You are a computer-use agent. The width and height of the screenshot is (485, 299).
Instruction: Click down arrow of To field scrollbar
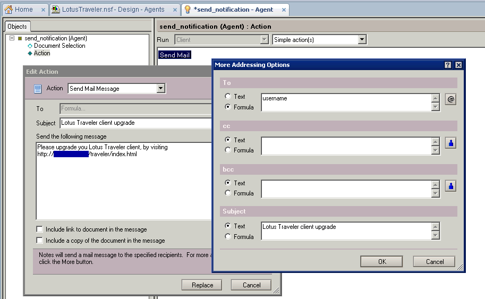click(x=435, y=107)
